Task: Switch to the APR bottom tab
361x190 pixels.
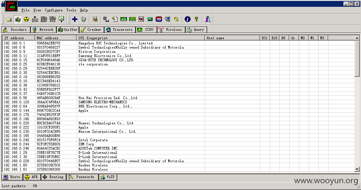Action: 32,177
